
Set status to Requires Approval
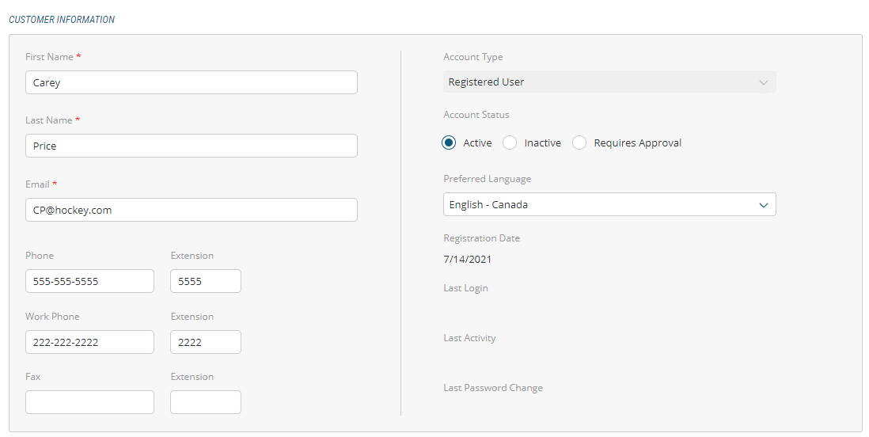(580, 143)
